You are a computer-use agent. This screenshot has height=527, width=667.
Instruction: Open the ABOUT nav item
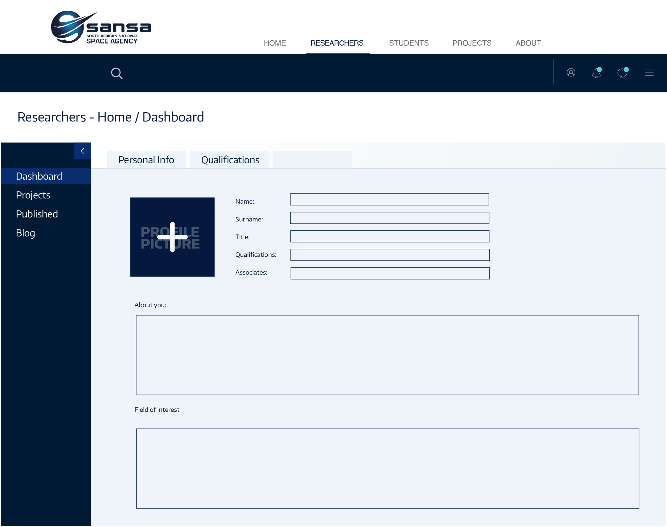(x=528, y=43)
